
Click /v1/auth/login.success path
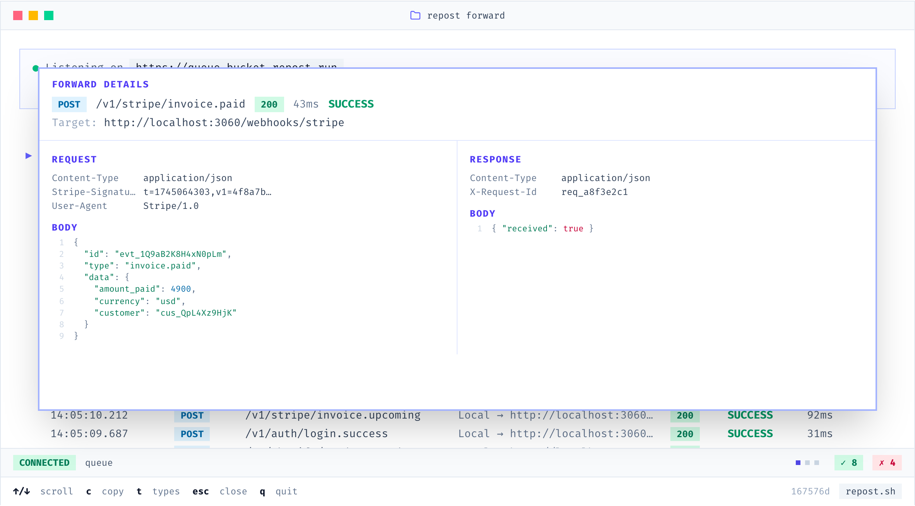click(x=317, y=434)
